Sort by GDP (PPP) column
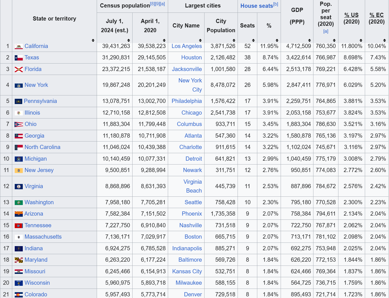Image resolution: width=389 pixels, height=298 pixels. [x=309, y=41]
